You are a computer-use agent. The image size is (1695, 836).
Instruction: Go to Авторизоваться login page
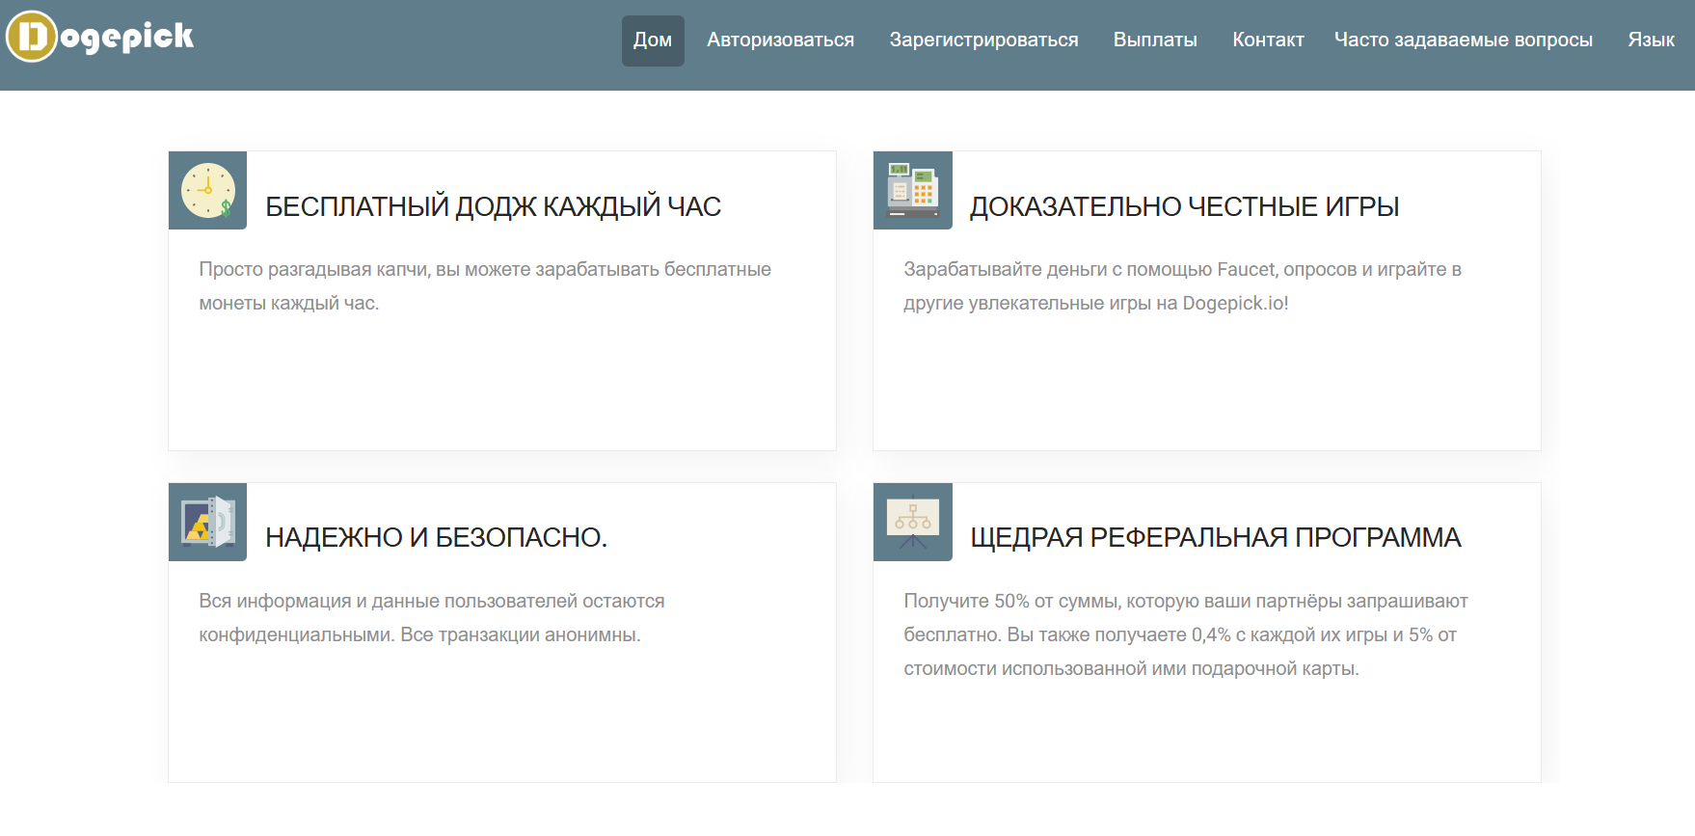click(780, 40)
